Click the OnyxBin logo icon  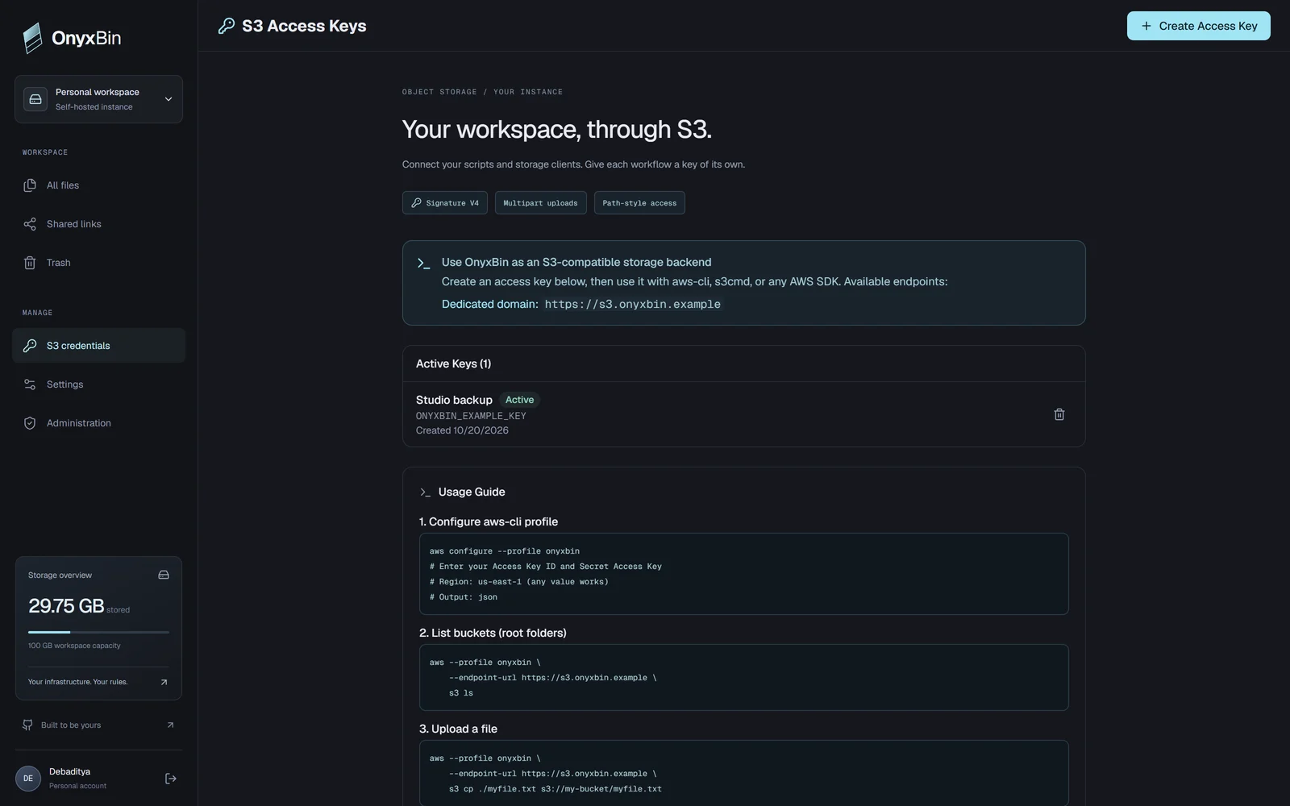coord(32,38)
